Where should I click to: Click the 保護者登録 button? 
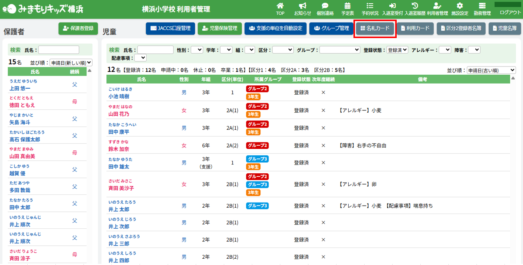[78, 28]
